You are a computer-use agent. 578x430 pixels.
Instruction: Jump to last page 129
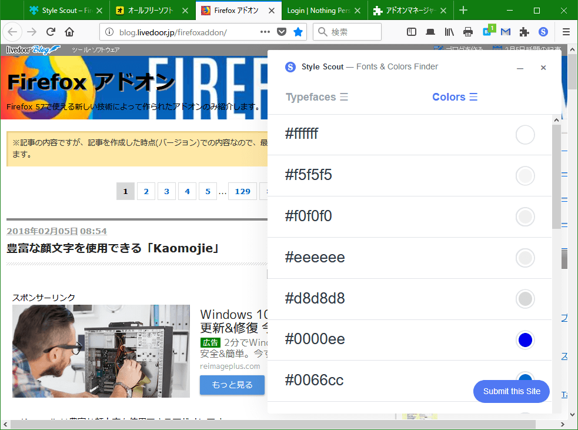[x=243, y=191]
